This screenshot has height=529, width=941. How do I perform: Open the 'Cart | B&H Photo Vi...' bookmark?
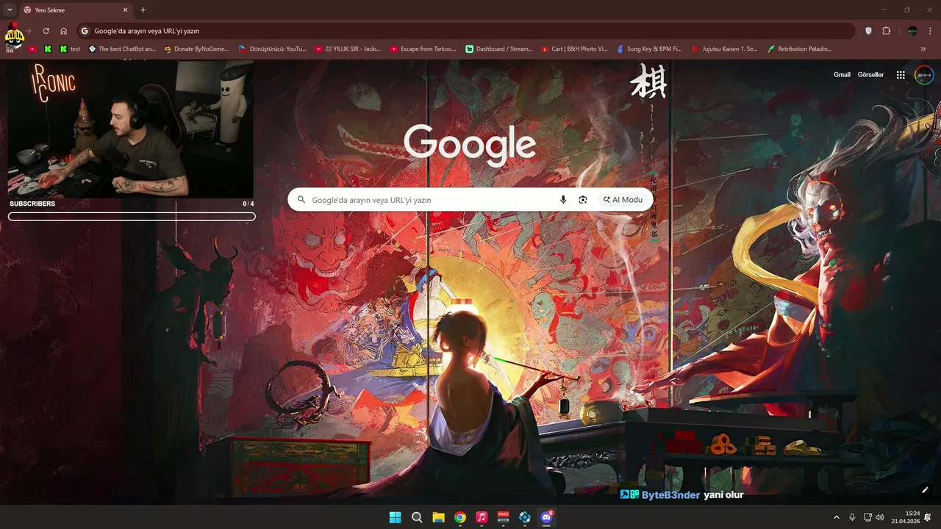[574, 49]
